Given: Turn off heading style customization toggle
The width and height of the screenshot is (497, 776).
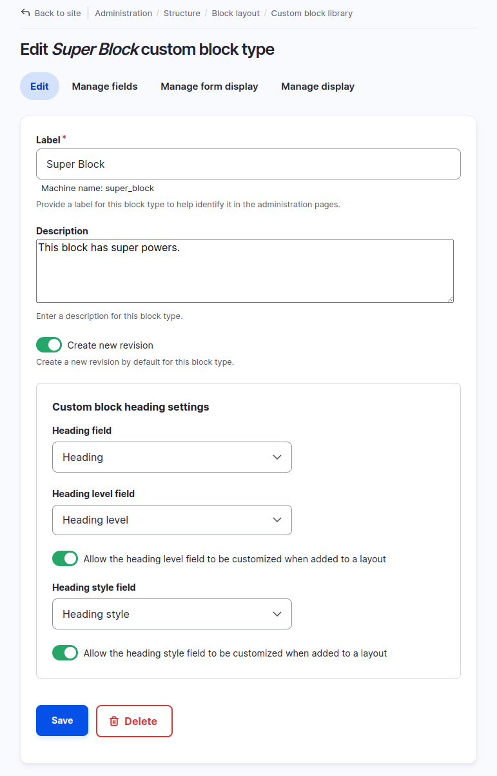Looking at the screenshot, I should (x=65, y=653).
